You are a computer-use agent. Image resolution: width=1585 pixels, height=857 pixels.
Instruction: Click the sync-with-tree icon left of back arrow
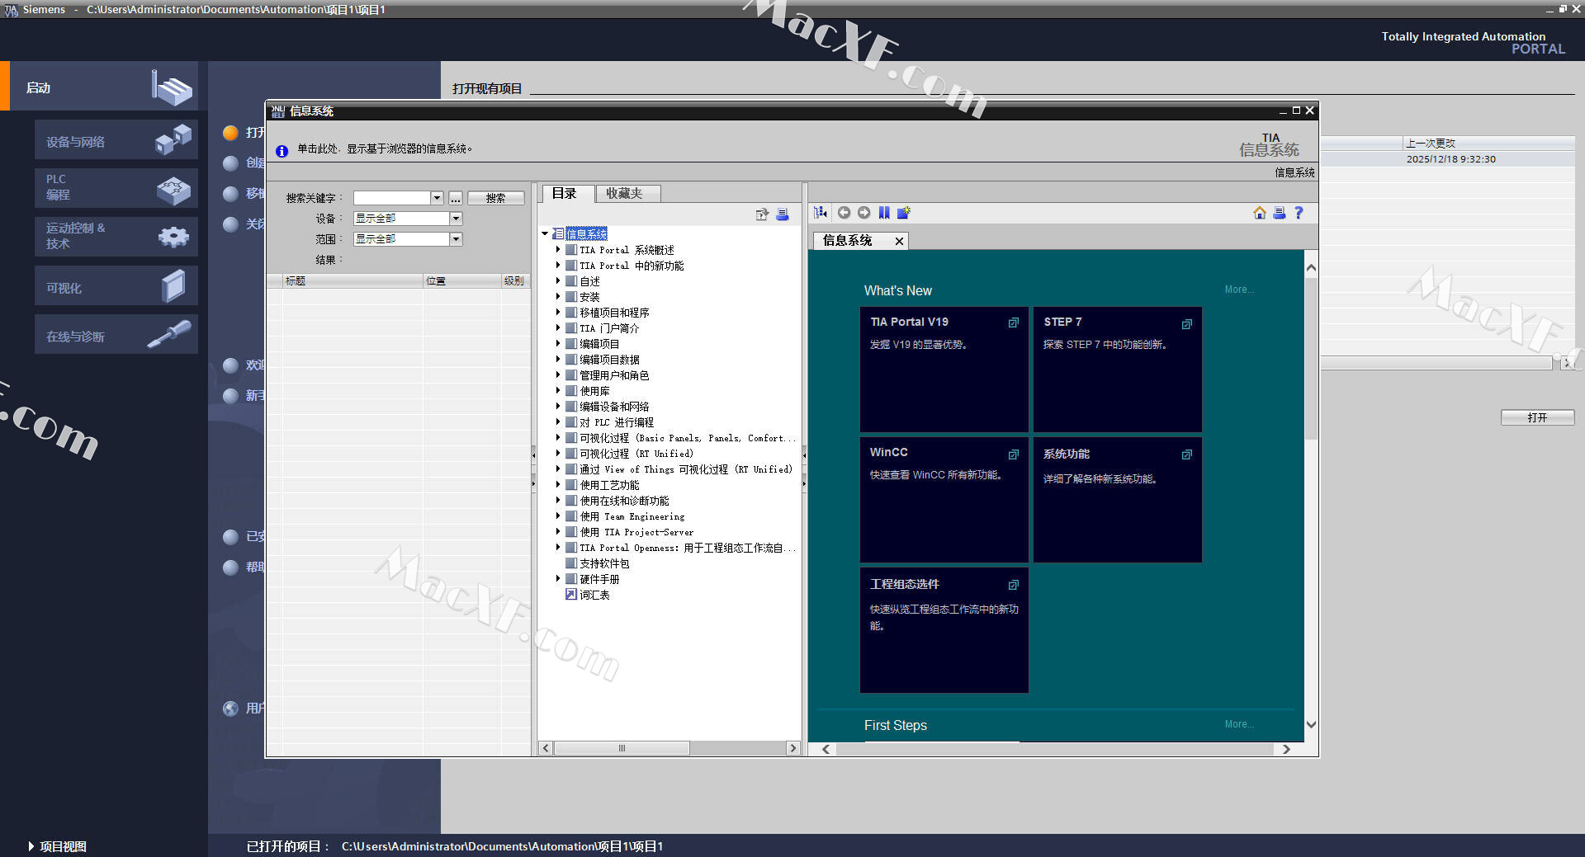[x=821, y=213]
